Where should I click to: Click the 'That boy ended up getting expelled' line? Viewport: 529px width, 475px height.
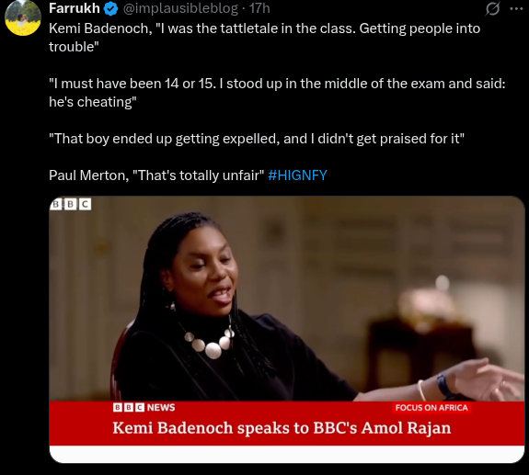point(257,139)
